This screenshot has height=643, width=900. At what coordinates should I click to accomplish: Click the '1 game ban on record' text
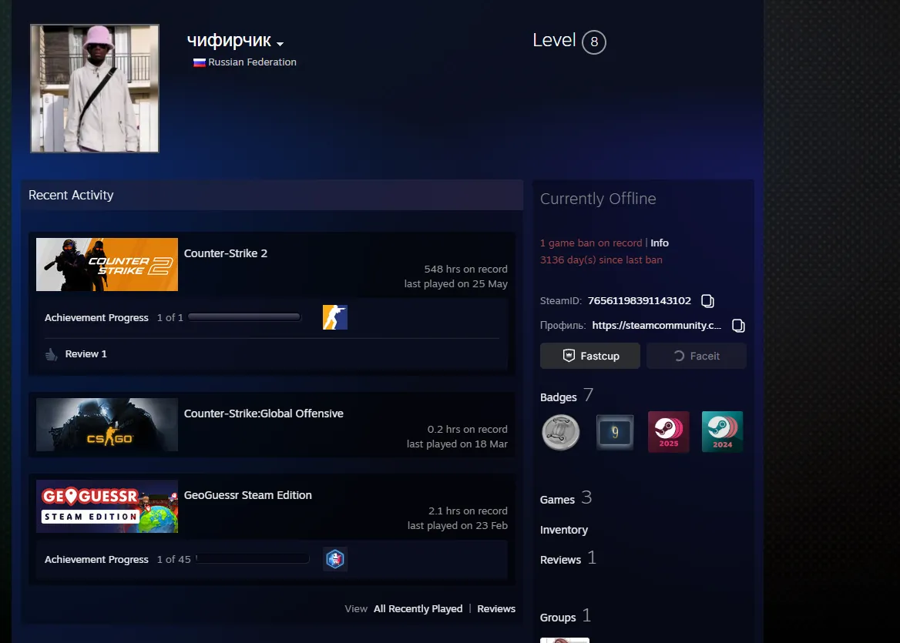[591, 243]
